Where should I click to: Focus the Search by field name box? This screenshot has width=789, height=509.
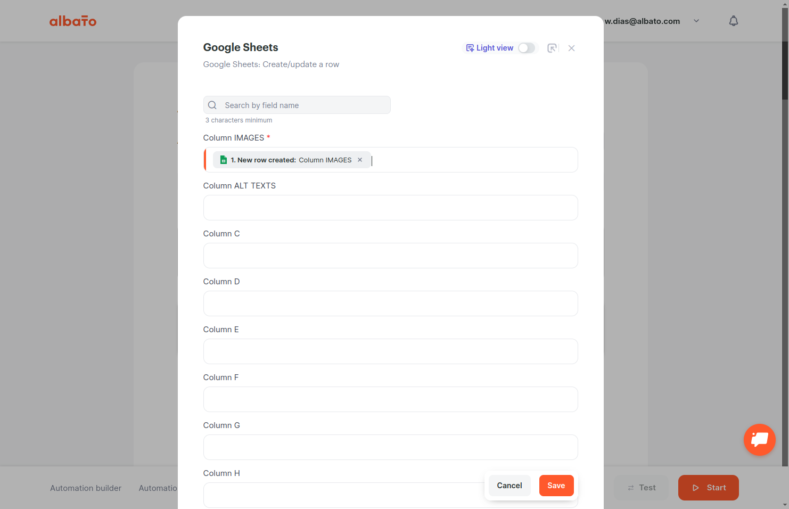tap(297, 105)
